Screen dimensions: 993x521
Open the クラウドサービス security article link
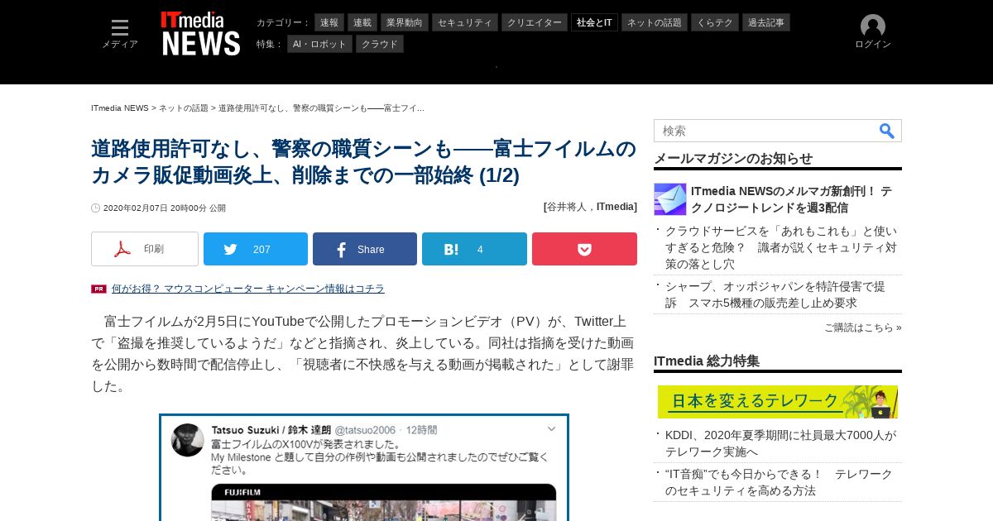click(x=781, y=247)
